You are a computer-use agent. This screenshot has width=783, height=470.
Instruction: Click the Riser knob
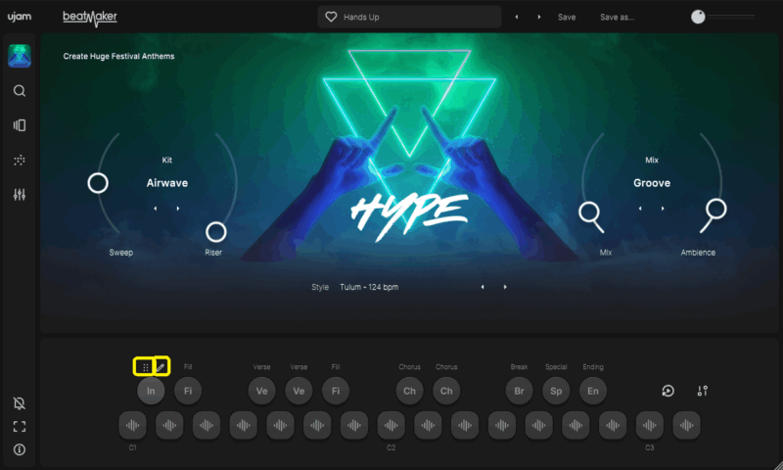click(x=215, y=232)
